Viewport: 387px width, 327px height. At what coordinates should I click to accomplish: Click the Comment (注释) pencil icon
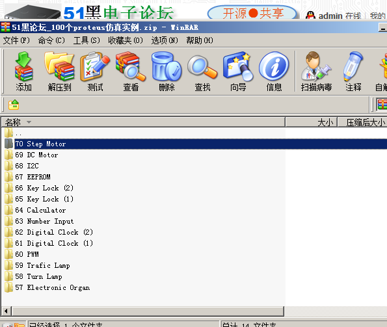coord(353,72)
